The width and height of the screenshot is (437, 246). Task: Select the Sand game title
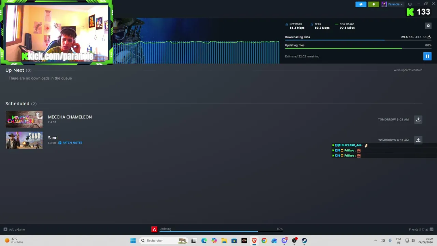click(x=53, y=138)
